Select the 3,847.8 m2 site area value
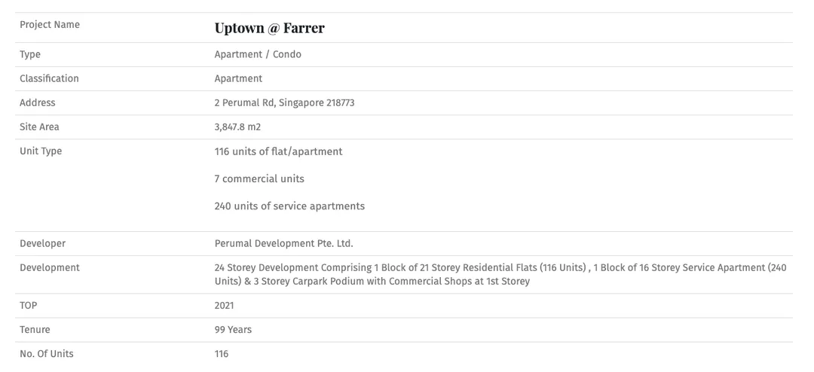Viewport: 814px width, 372px height. pyautogui.click(x=237, y=127)
